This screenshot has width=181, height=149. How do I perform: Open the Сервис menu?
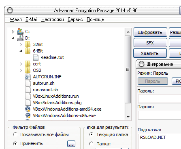coord(75,19)
